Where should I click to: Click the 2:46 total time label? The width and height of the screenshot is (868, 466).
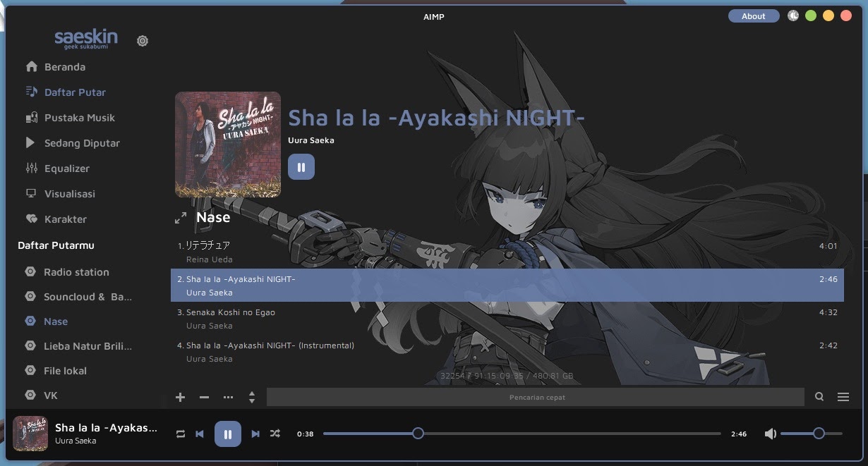click(x=739, y=434)
